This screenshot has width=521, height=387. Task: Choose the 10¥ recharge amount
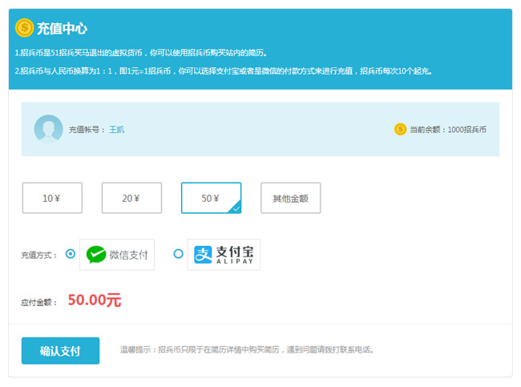(52, 198)
